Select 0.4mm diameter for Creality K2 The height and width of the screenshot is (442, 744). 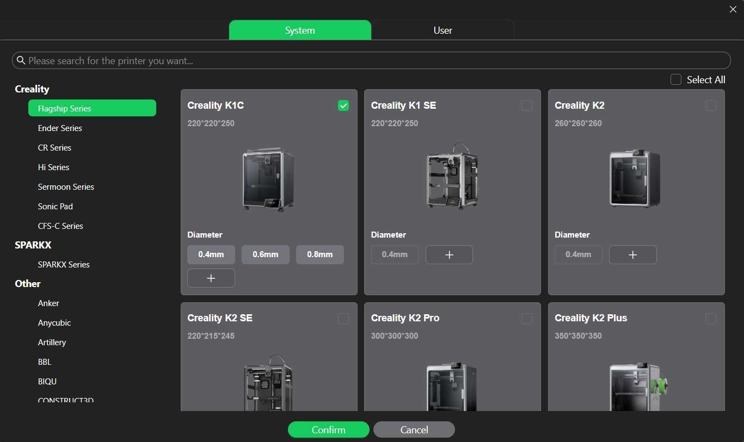579,254
